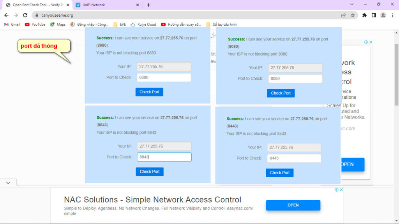Click the share page icon in address bar
The image size is (399, 224).
click(343, 15)
